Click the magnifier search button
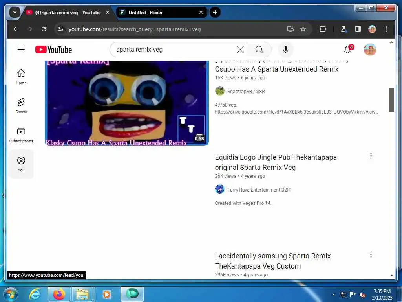This screenshot has width=402, height=302. point(259,50)
